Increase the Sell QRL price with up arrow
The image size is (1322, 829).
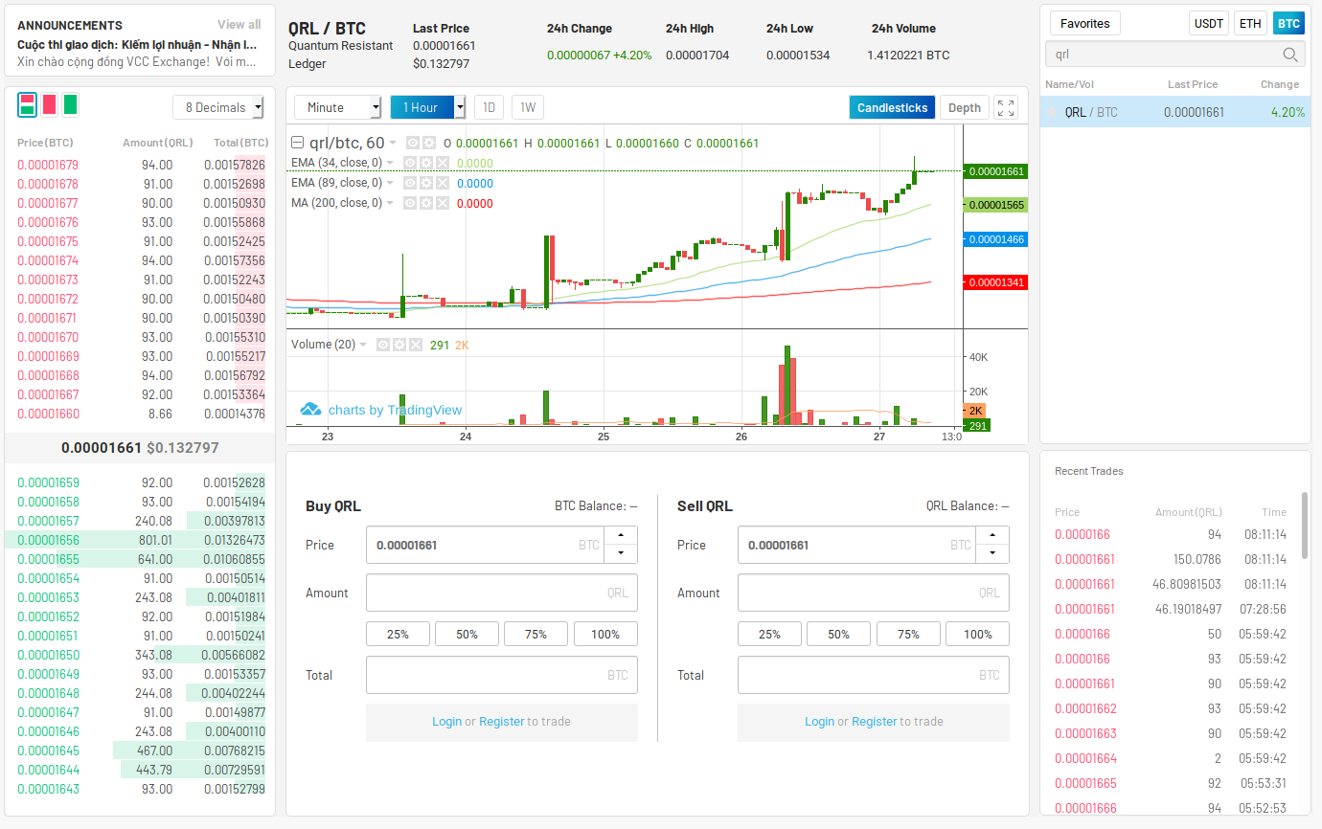(x=992, y=536)
